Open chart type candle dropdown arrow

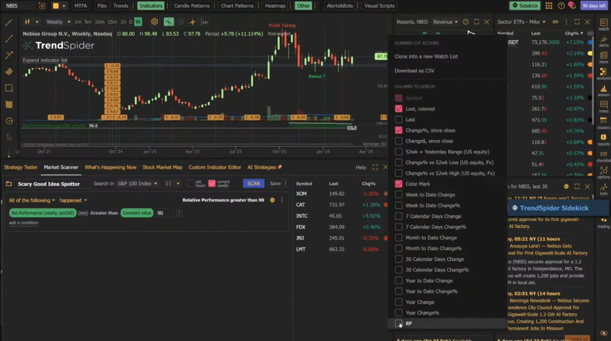(x=37, y=22)
